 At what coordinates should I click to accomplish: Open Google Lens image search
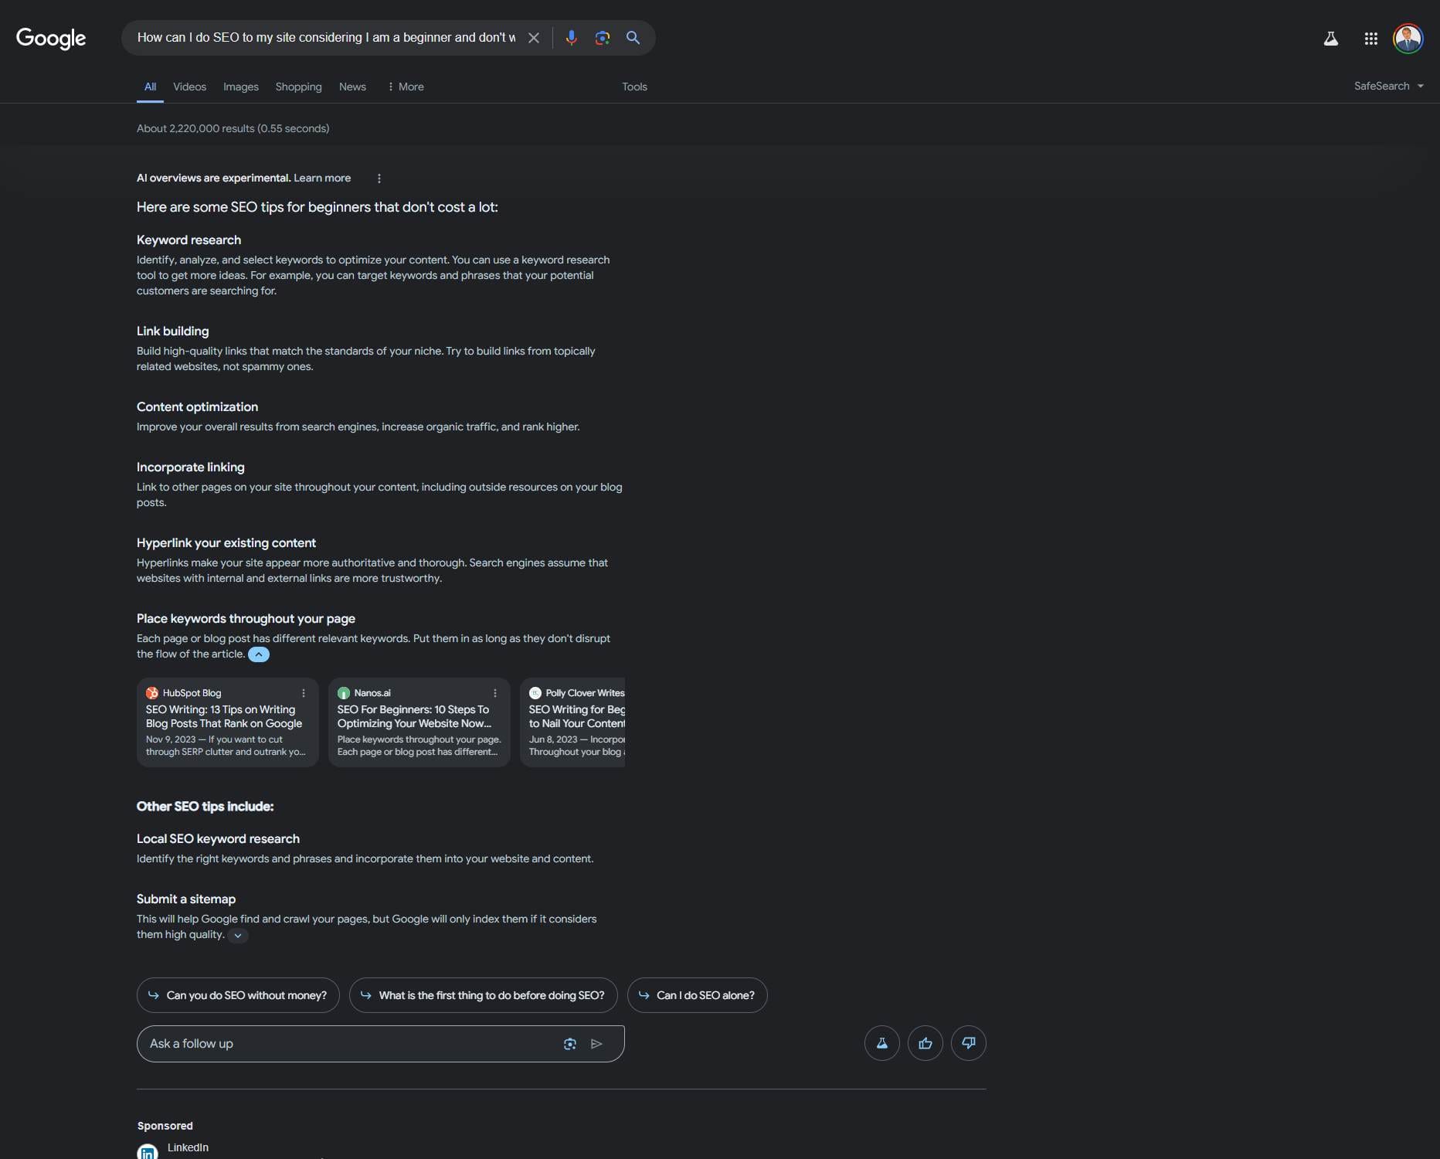tap(602, 38)
